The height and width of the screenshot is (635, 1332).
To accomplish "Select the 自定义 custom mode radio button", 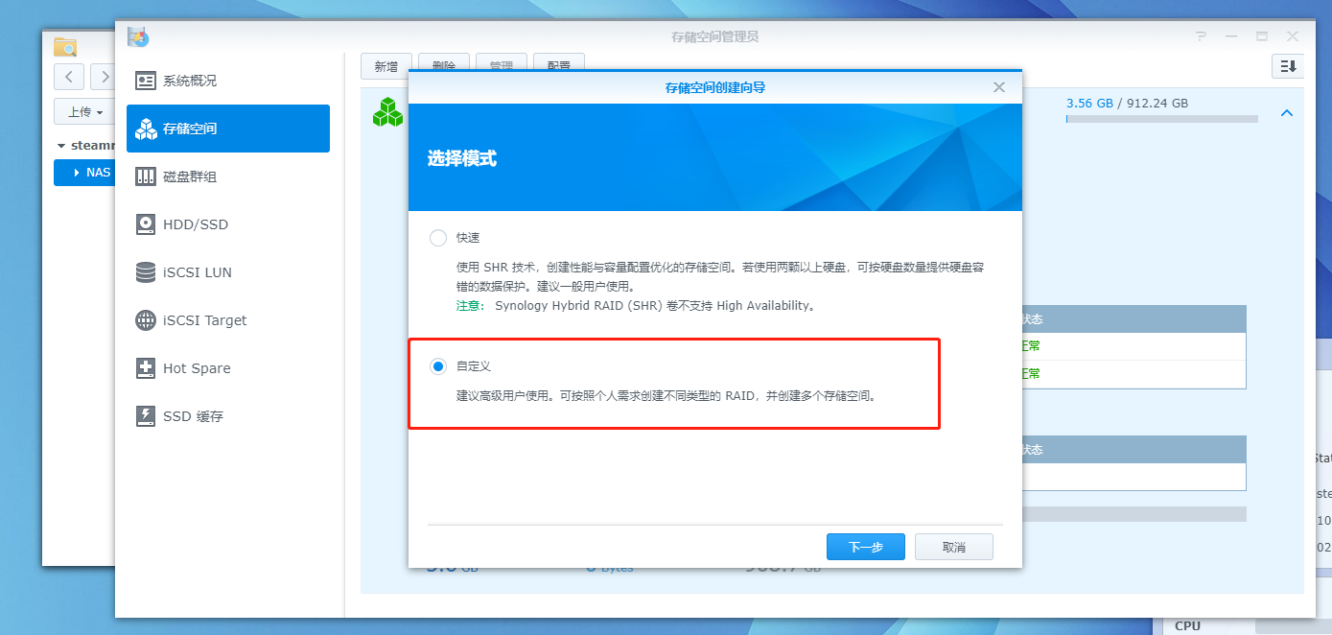I will [438, 366].
